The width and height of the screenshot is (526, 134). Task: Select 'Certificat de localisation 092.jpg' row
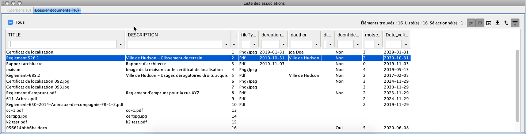coord(208,81)
